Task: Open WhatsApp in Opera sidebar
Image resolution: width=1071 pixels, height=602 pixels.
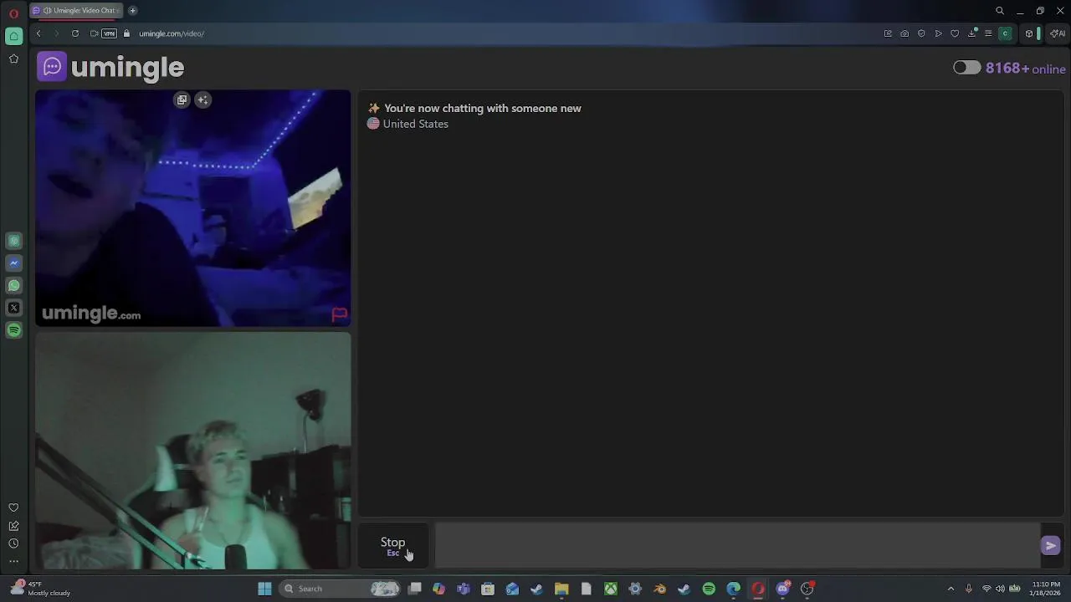Action: (13, 286)
